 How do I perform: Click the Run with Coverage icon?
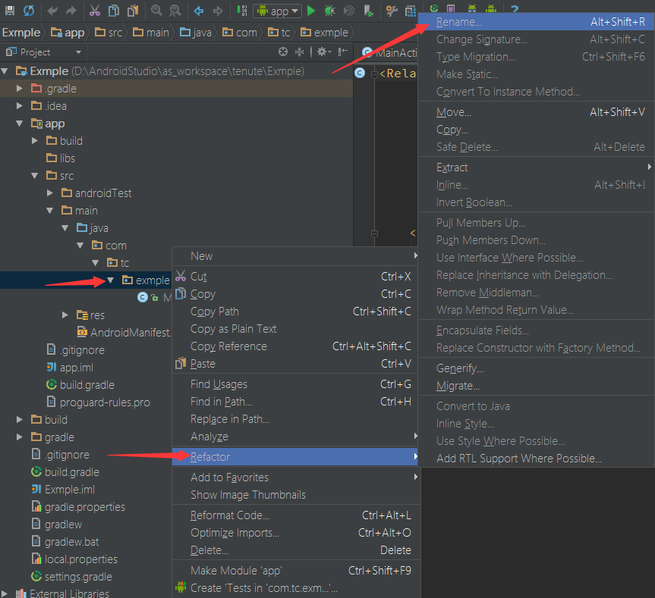(349, 11)
